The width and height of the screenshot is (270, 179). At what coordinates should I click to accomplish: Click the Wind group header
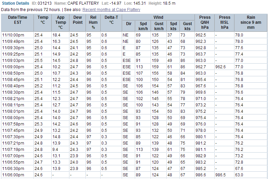point(158,17)
